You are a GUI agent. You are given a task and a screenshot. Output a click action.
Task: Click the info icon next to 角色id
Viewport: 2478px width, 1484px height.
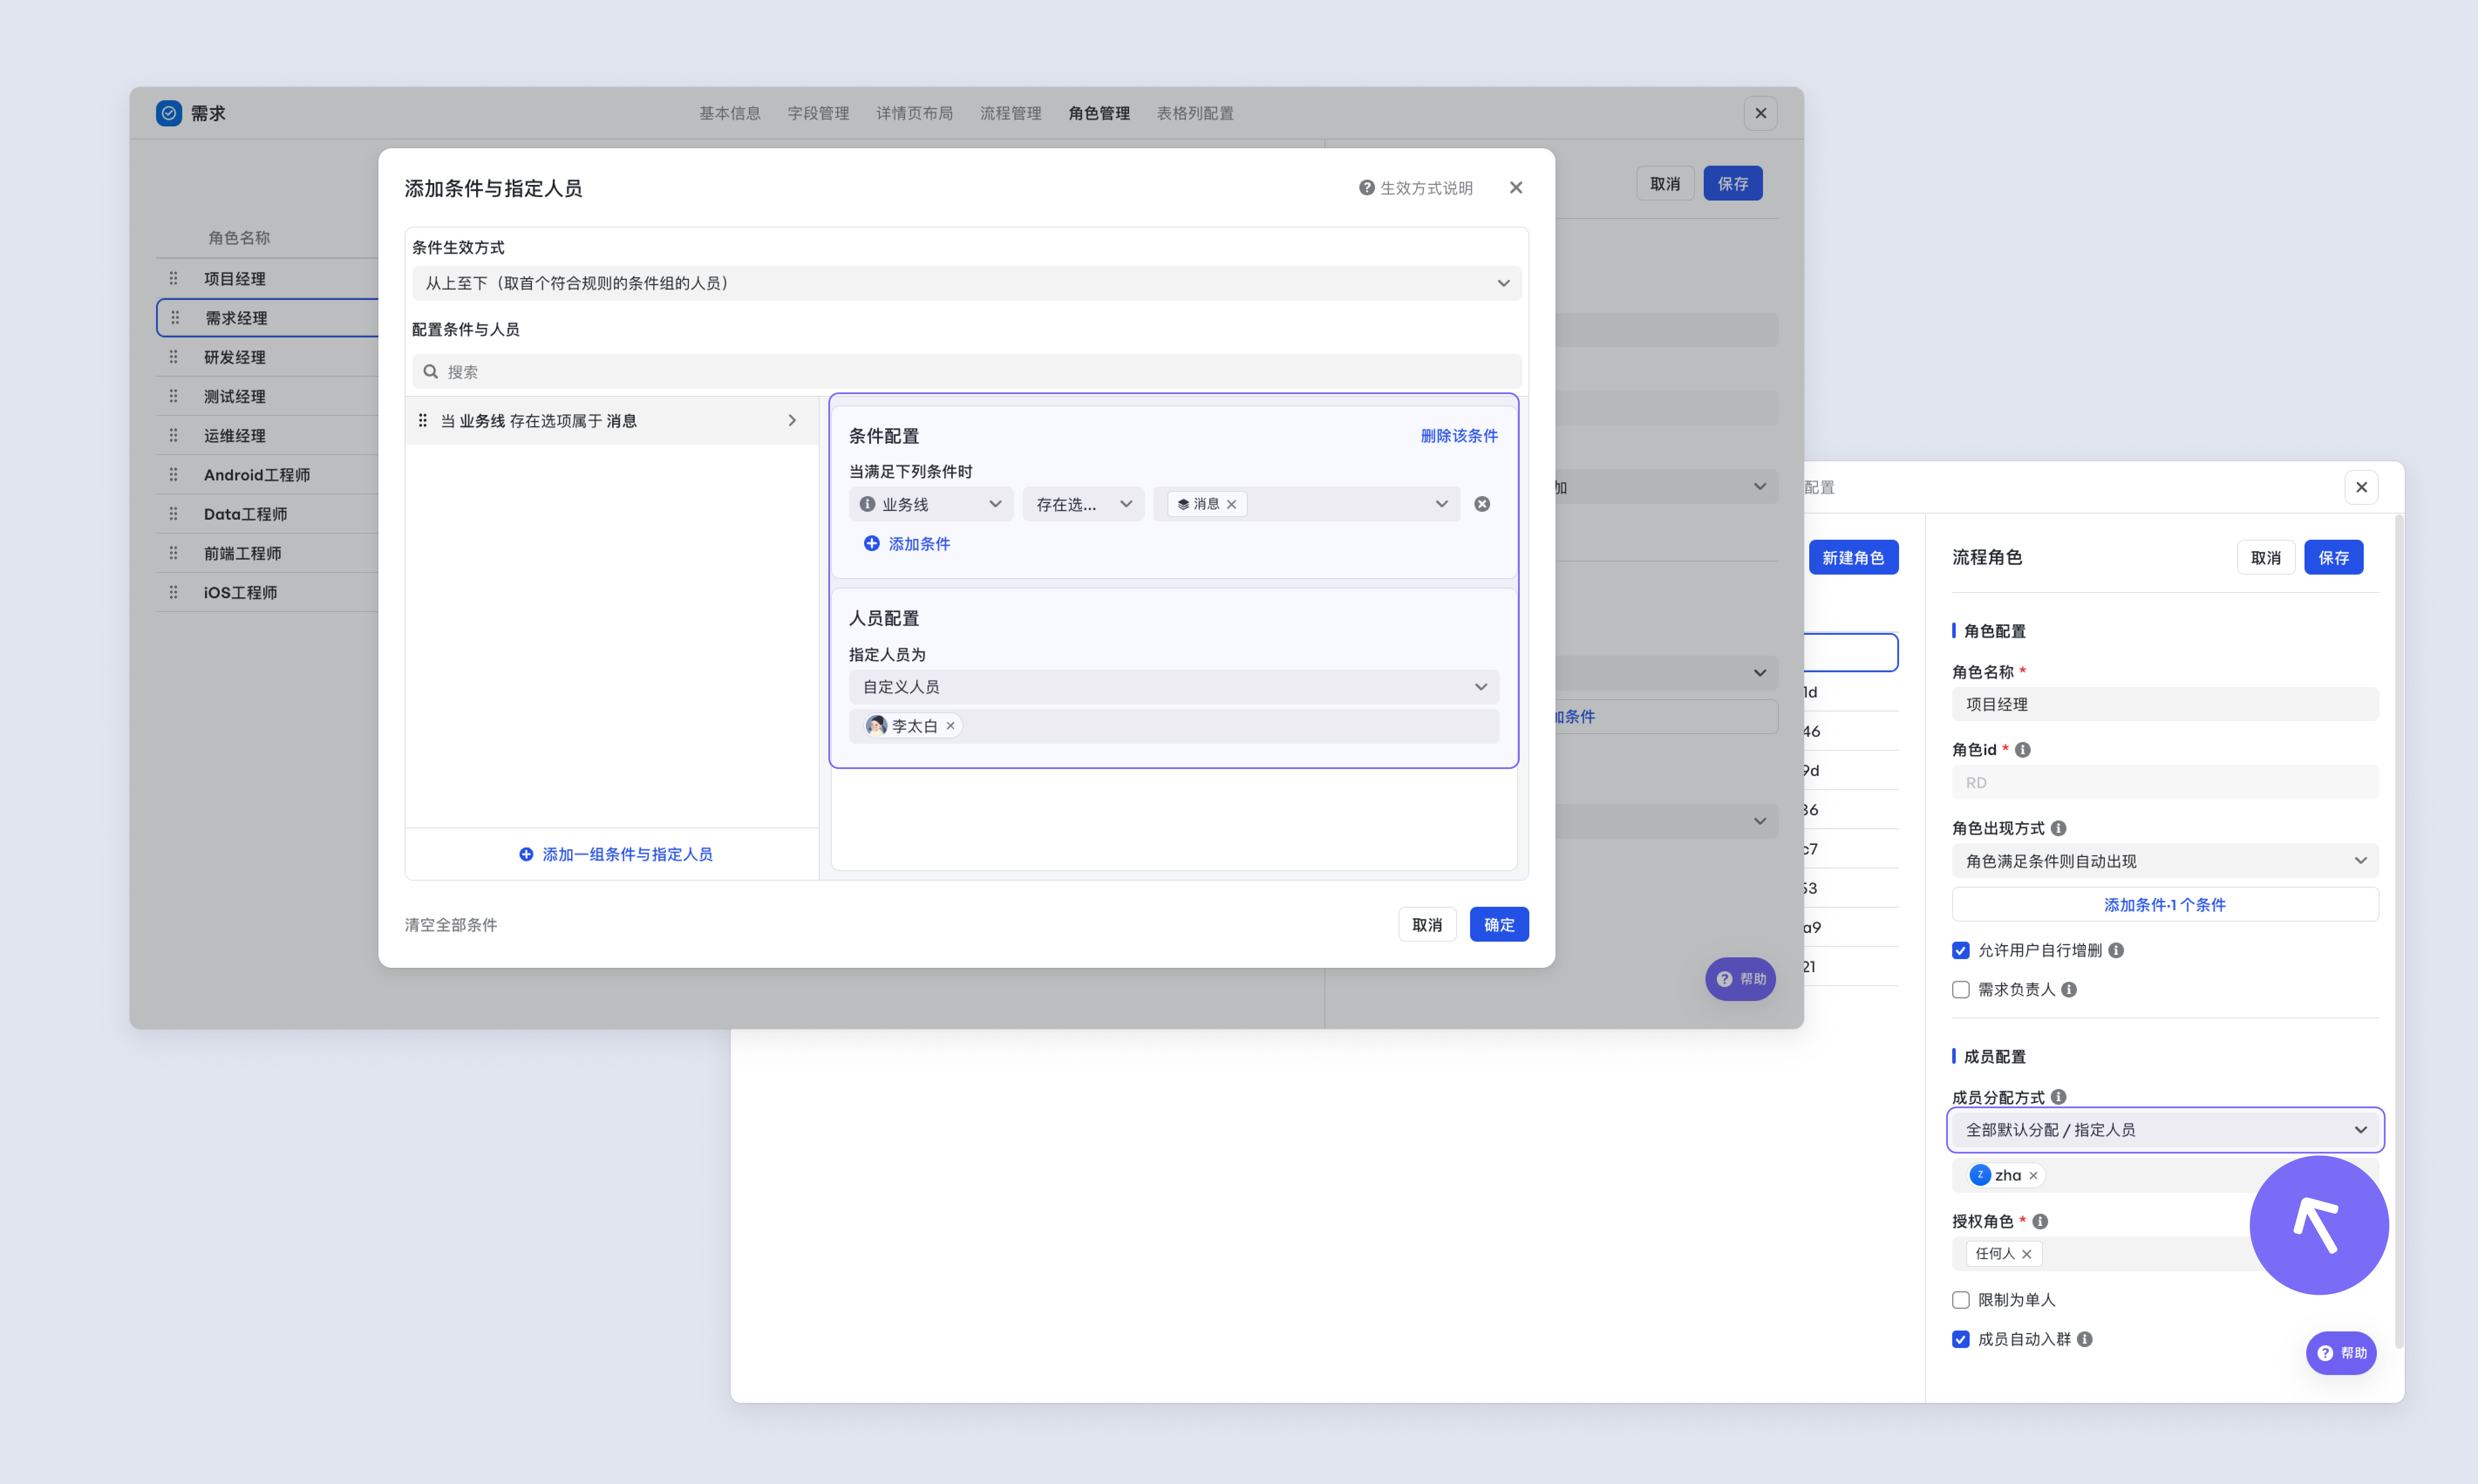(2023, 750)
